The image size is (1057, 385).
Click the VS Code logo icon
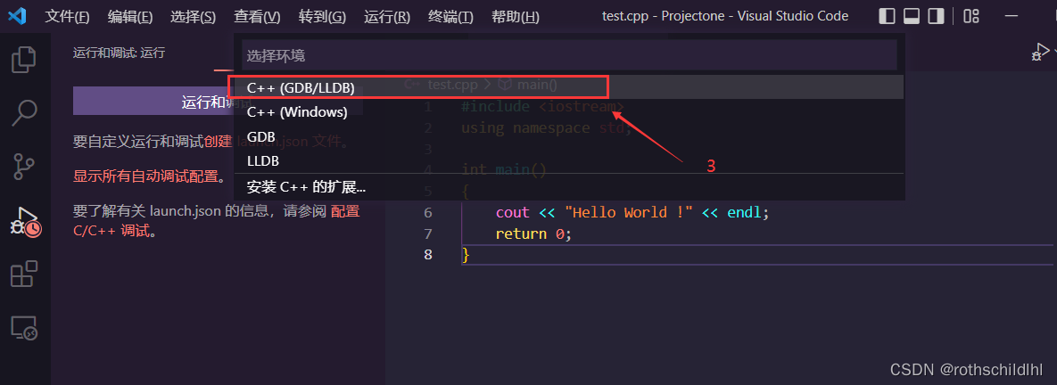(16, 16)
